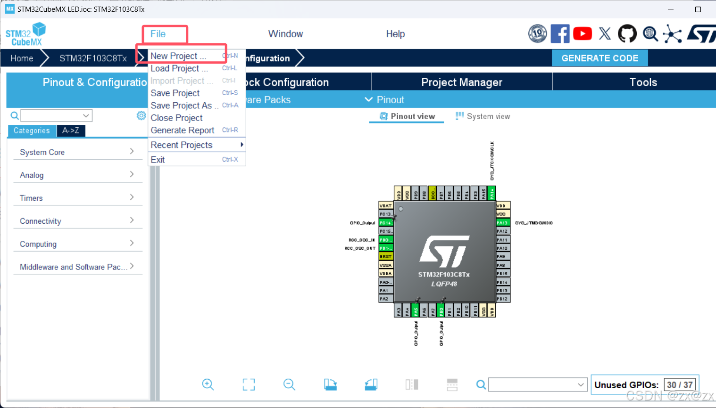The height and width of the screenshot is (408, 716).
Task: Click the green PC14 GPIO_Output pin
Action: click(386, 223)
